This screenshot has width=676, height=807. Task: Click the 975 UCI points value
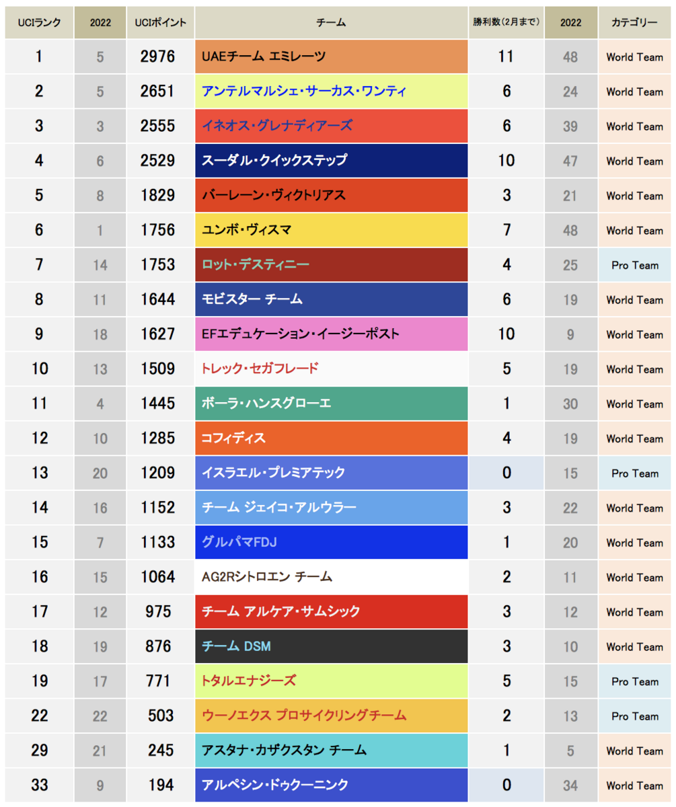(x=158, y=612)
